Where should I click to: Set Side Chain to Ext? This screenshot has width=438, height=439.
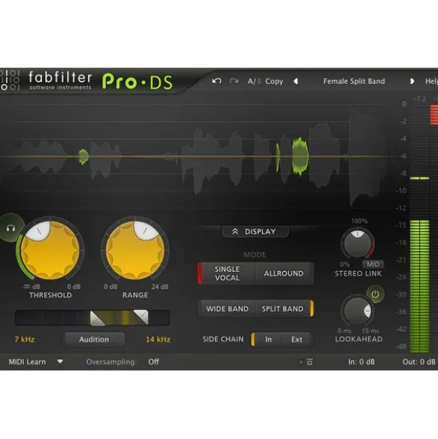(x=297, y=339)
